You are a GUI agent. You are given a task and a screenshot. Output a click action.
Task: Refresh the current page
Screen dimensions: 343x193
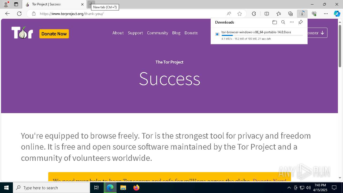19,14
